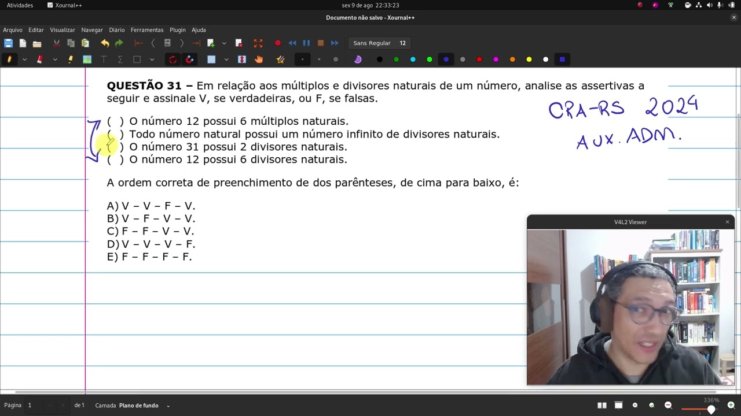Enable paired pages view

coord(601,406)
